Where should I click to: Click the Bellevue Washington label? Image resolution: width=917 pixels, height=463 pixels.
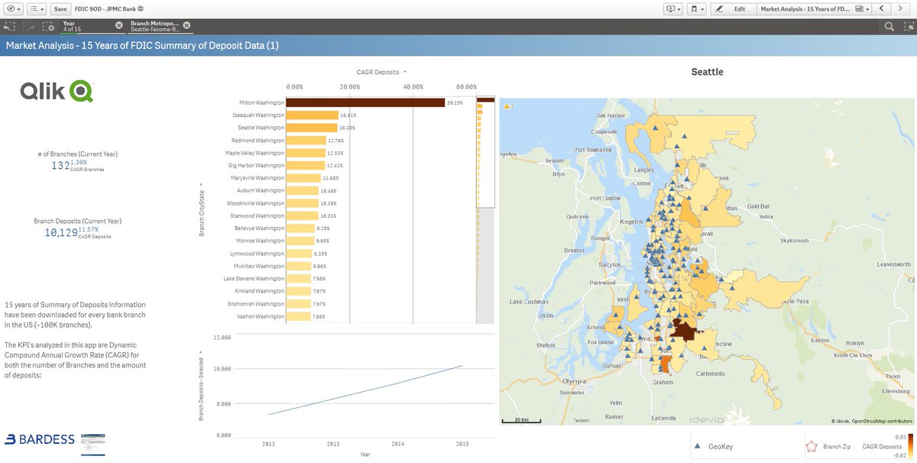(x=259, y=228)
